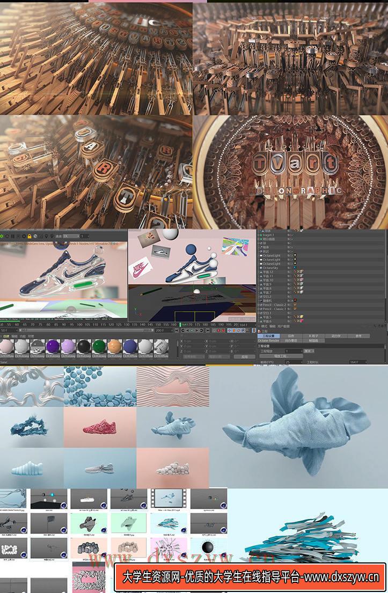This screenshot has width=388, height=593.
Task: Click the tag on Pencil - Classic.2
Action: click(x=295, y=305)
